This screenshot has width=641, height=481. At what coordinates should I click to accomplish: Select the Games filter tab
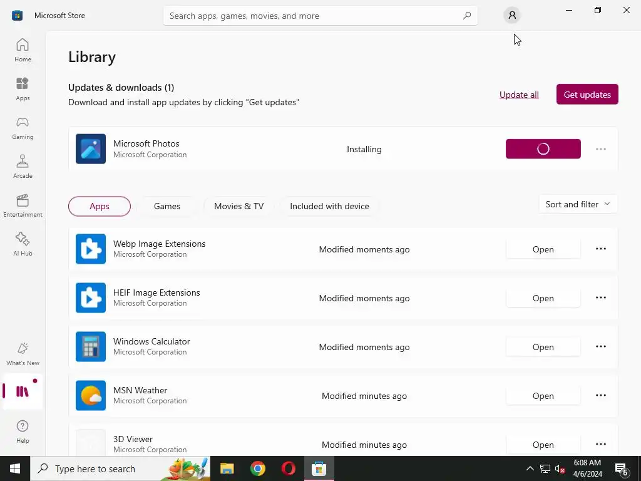pos(167,206)
